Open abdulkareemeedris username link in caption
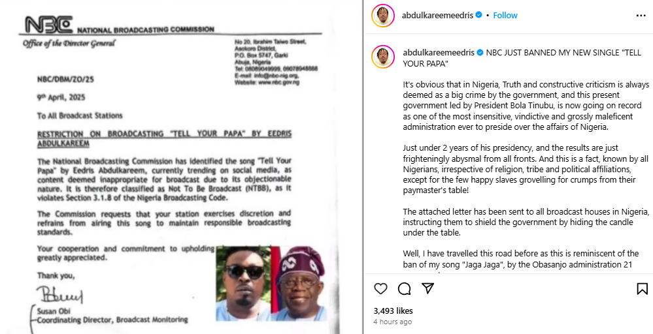 click(439, 53)
